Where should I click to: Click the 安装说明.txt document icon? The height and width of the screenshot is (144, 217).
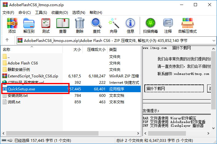click(x=5, y=96)
